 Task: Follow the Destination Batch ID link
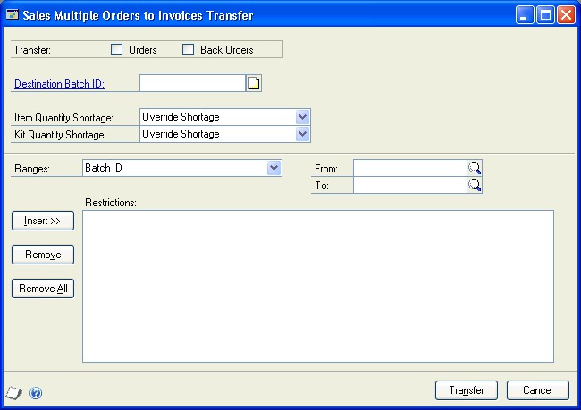[x=59, y=84]
